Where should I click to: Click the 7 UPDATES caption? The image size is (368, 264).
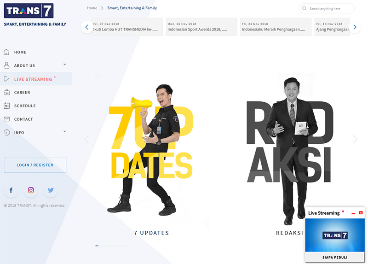pos(151,233)
